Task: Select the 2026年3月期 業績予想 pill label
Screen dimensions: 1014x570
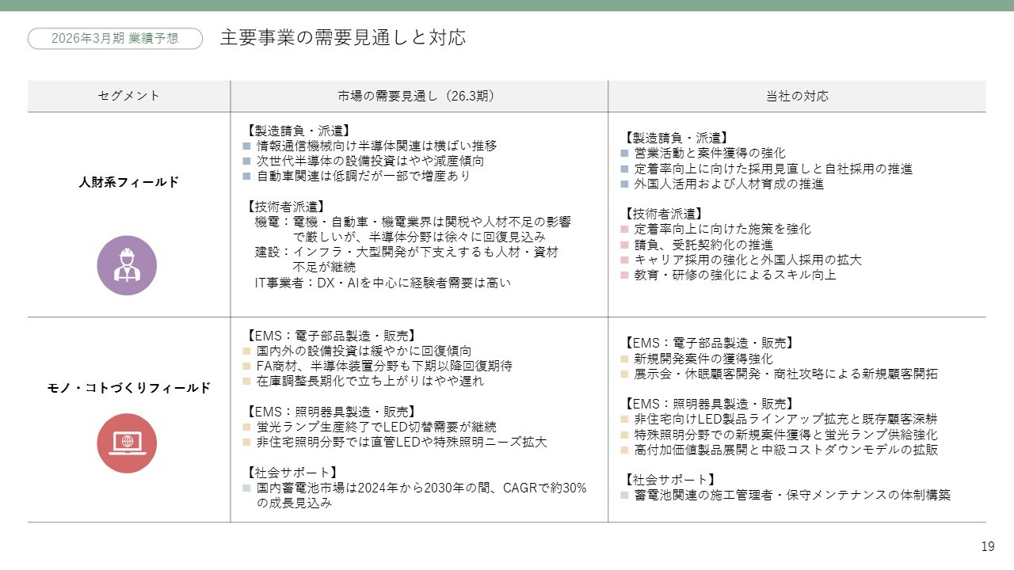Action: 115,38
